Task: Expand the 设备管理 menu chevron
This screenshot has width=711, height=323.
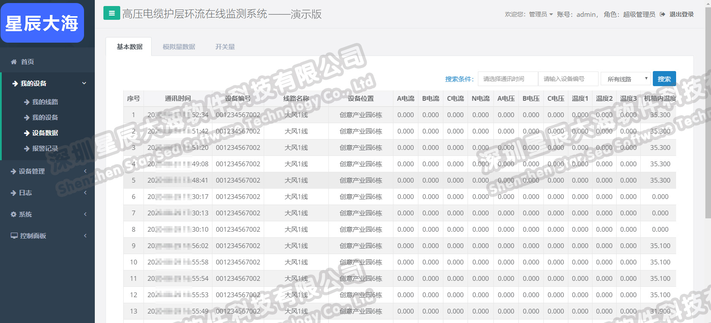Action: coord(85,171)
